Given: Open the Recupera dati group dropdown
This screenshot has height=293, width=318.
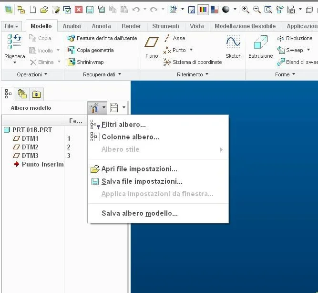Looking at the screenshot, I should [x=102, y=74].
